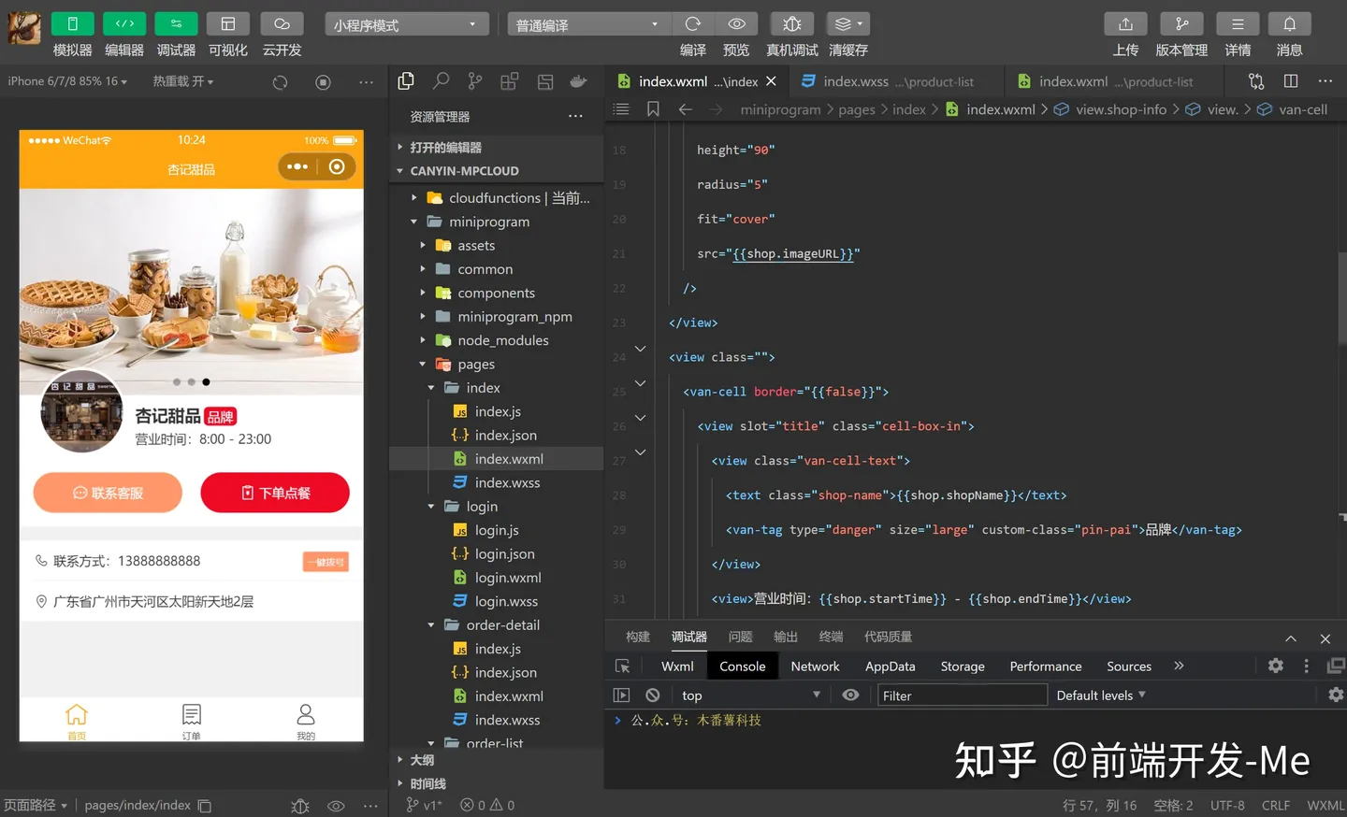
Task: Click the simulator stop/record icon
Action: coord(323,82)
